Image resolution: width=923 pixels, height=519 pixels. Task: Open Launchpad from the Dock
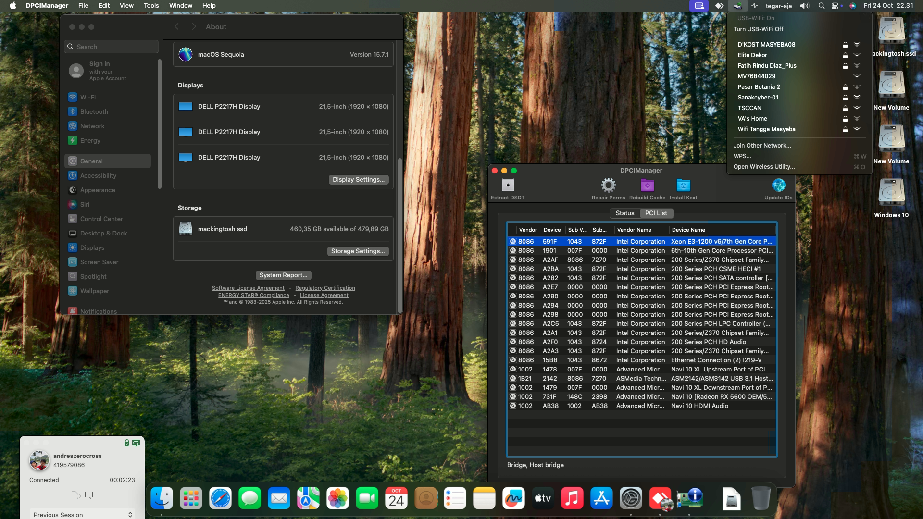191,498
